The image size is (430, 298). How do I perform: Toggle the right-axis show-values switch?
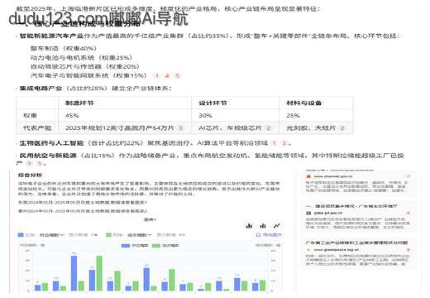click(182, 235)
